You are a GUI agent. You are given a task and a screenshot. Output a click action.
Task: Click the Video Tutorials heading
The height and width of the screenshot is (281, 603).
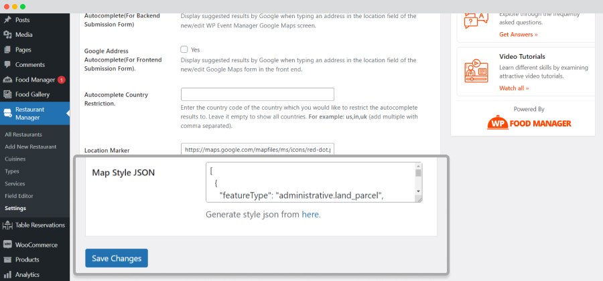click(x=522, y=57)
